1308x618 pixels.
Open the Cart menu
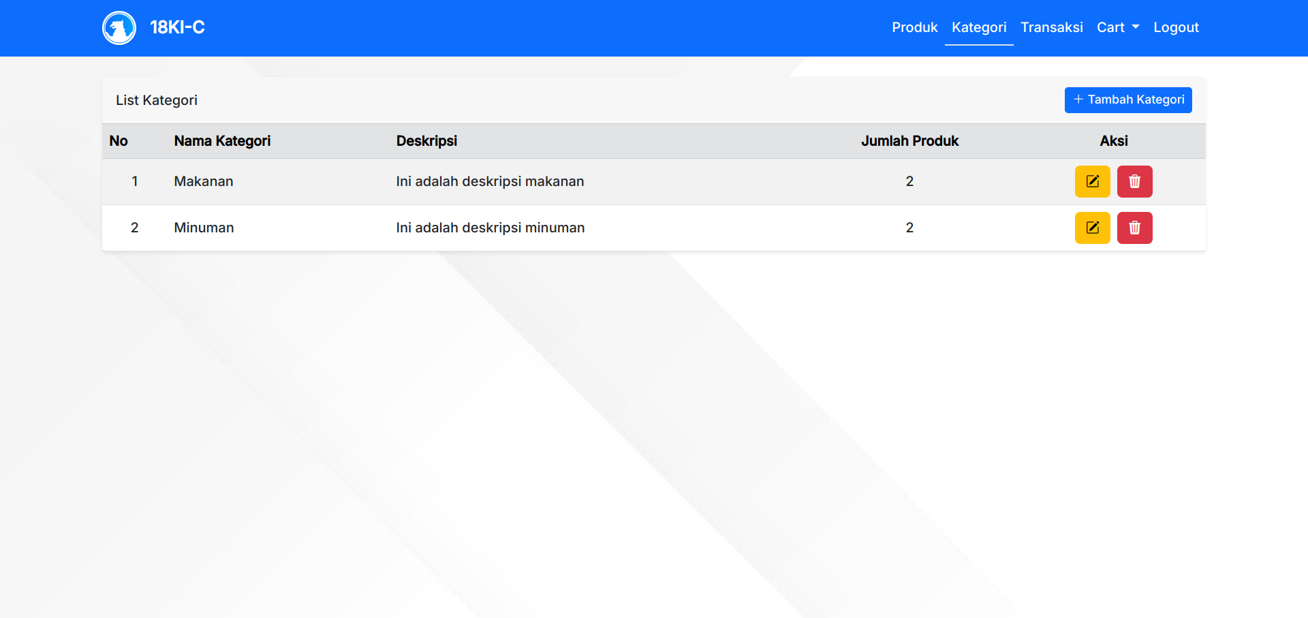click(x=1111, y=27)
